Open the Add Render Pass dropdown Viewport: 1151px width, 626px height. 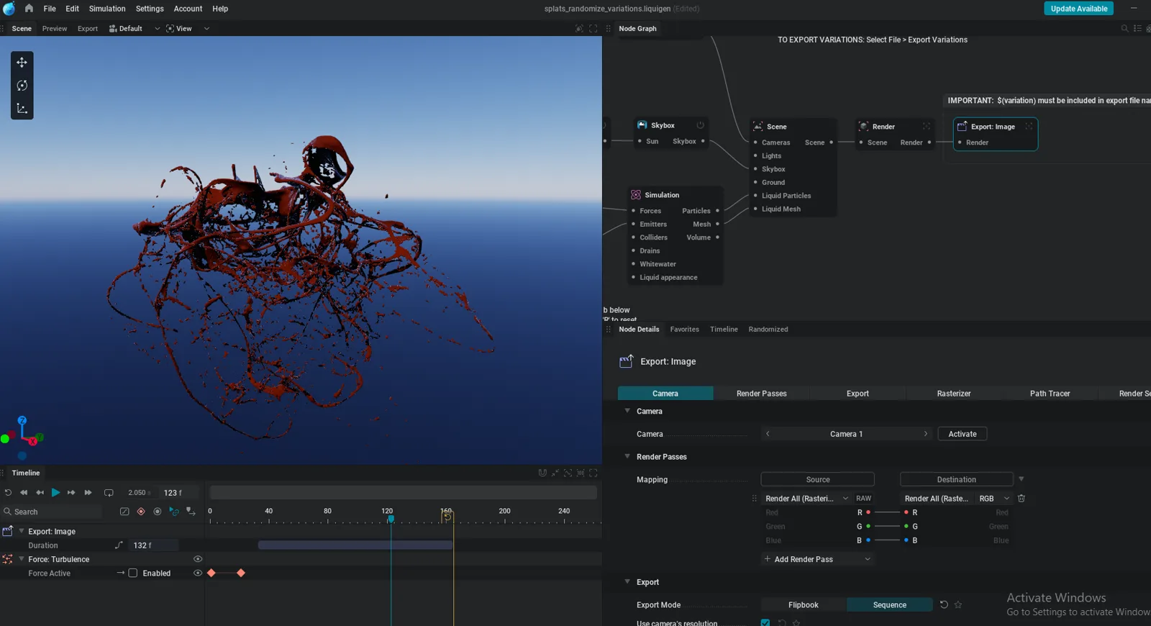pyautogui.click(x=817, y=559)
